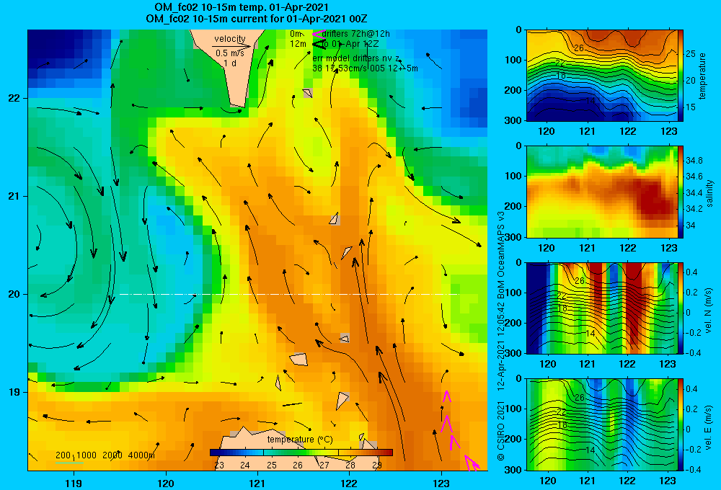
Task: Click the longitude label 123 under the main map
Action: [441, 484]
